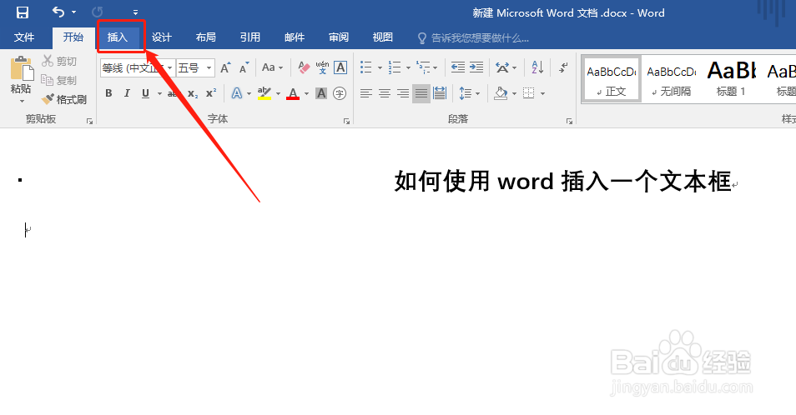Toggle show paragraph marks
This screenshot has height=415, width=796.
(563, 67)
